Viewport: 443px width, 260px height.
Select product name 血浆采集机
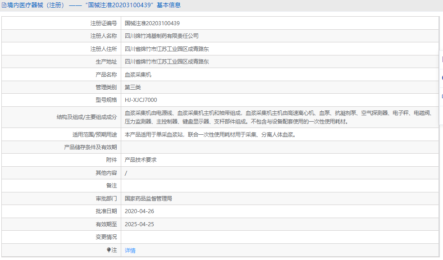point(138,75)
